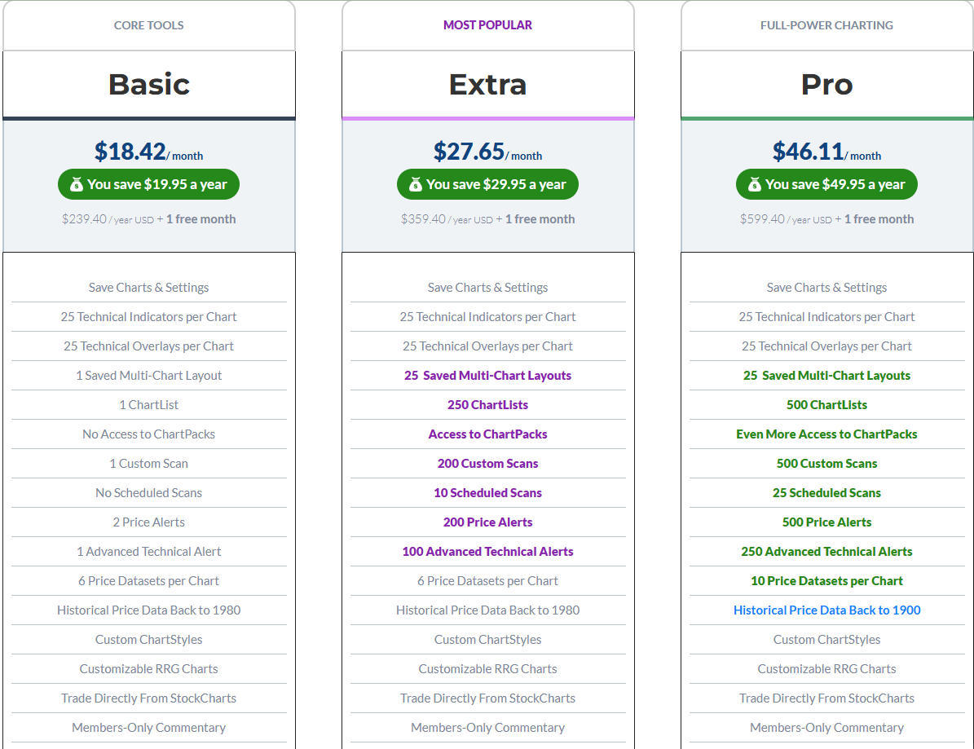This screenshot has width=974, height=749.
Task: Click 'Even More Access to ChartPacks' in Pro
Action: (826, 434)
